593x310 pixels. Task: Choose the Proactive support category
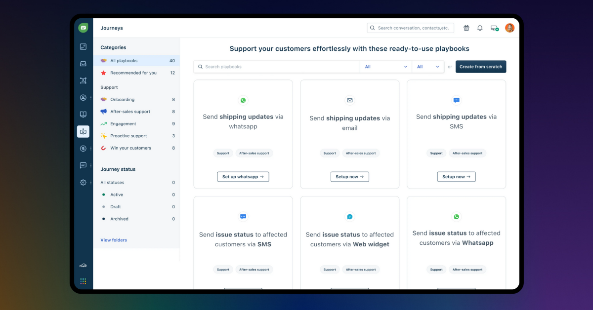128,136
